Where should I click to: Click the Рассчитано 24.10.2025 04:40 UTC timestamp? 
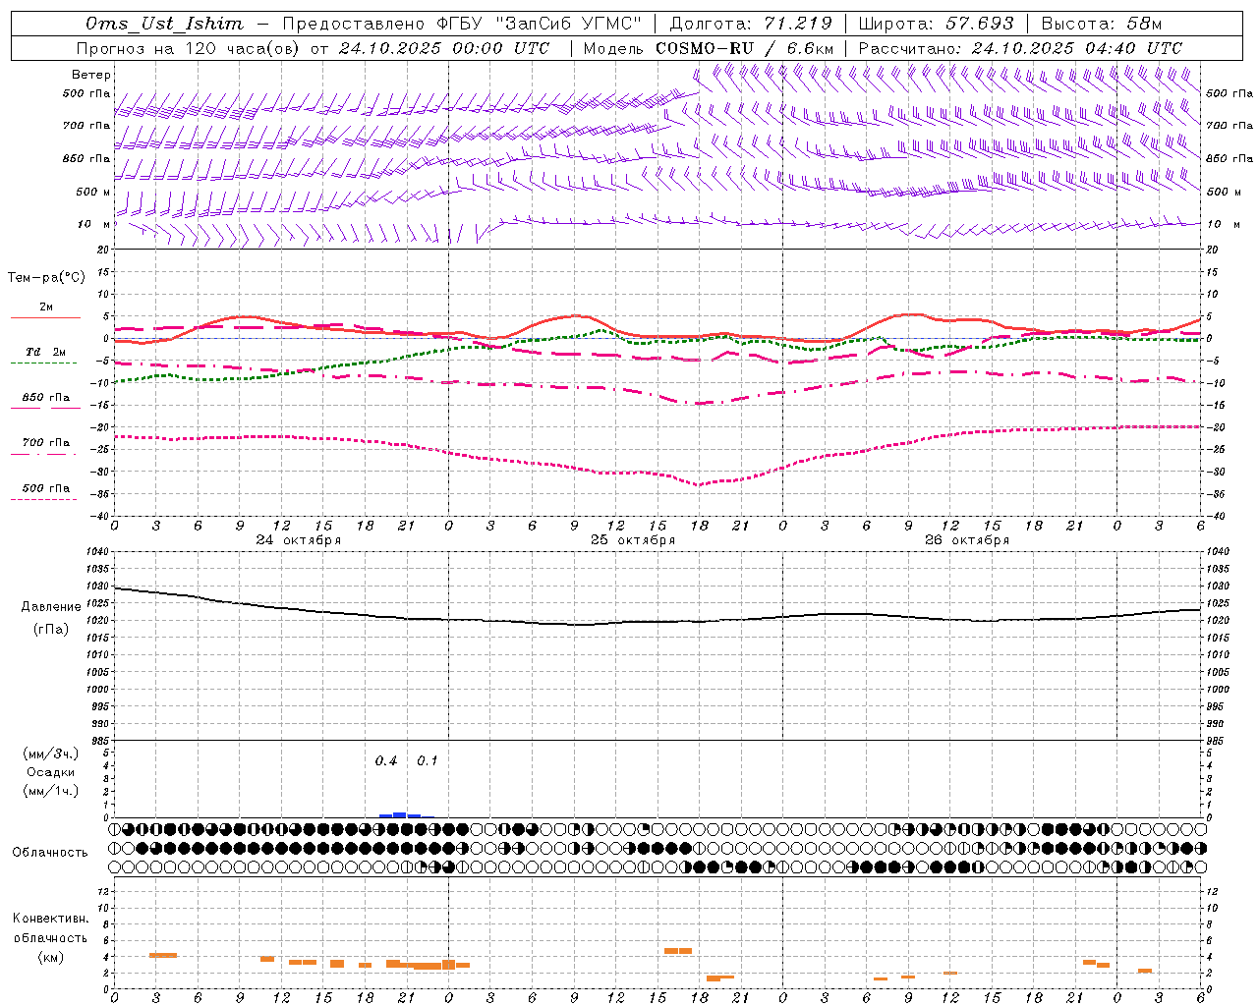point(1020,48)
